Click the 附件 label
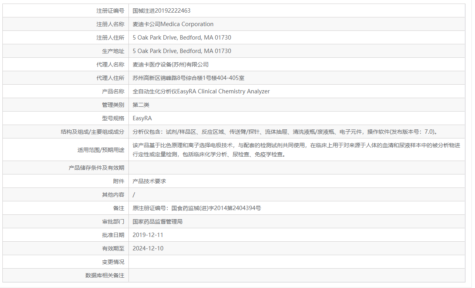 (x=119, y=181)
